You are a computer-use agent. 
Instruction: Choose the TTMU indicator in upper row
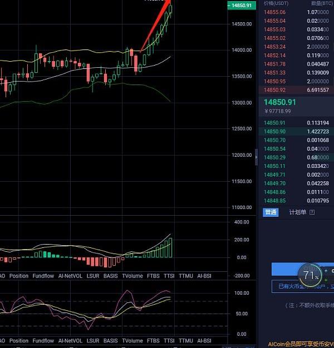click(x=185, y=276)
